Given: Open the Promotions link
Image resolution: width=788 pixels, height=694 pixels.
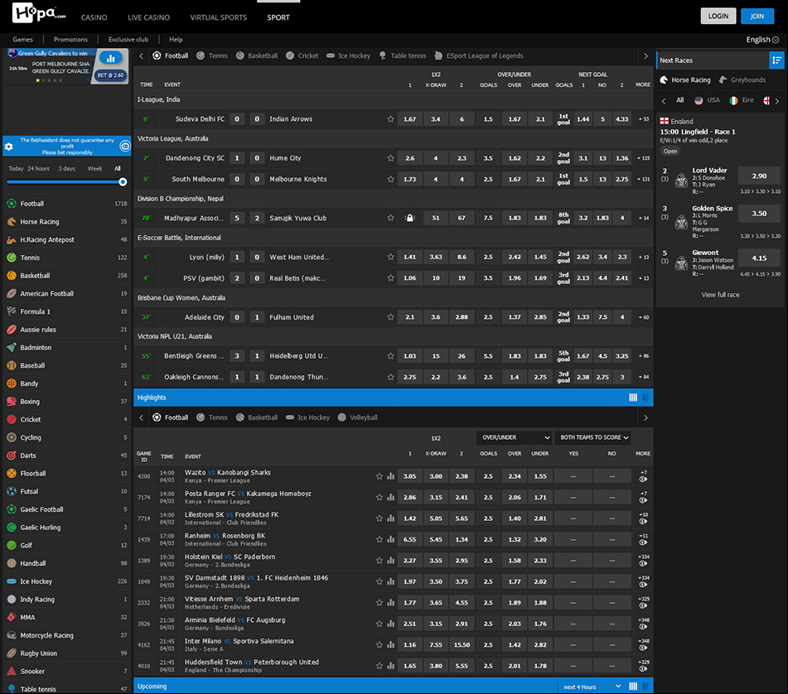Looking at the screenshot, I should click(x=70, y=40).
